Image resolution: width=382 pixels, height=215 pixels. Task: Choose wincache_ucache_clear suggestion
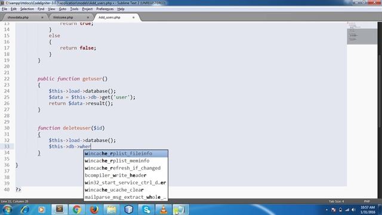[x=126, y=190]
